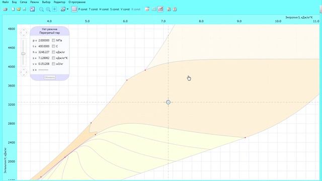Check the MПa pressure checkbox

pos(53,40)
